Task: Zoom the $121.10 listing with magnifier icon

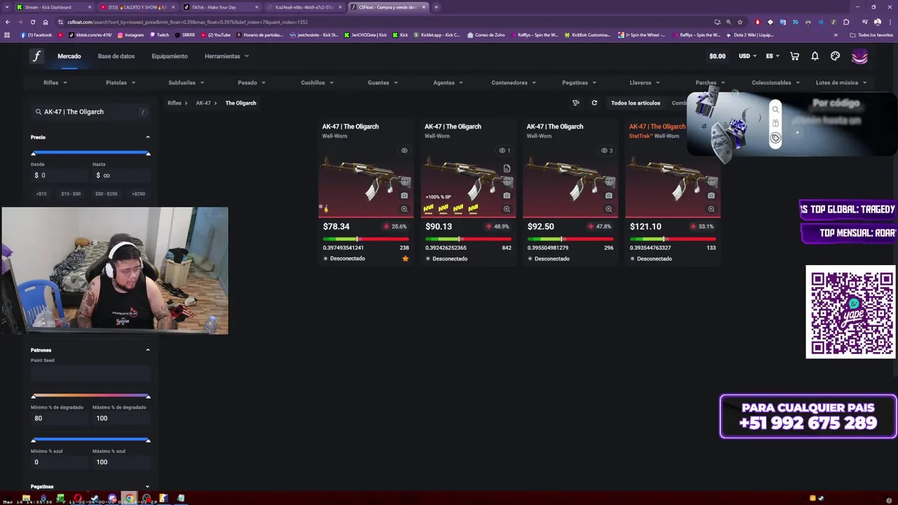Action: coord(711,209)
